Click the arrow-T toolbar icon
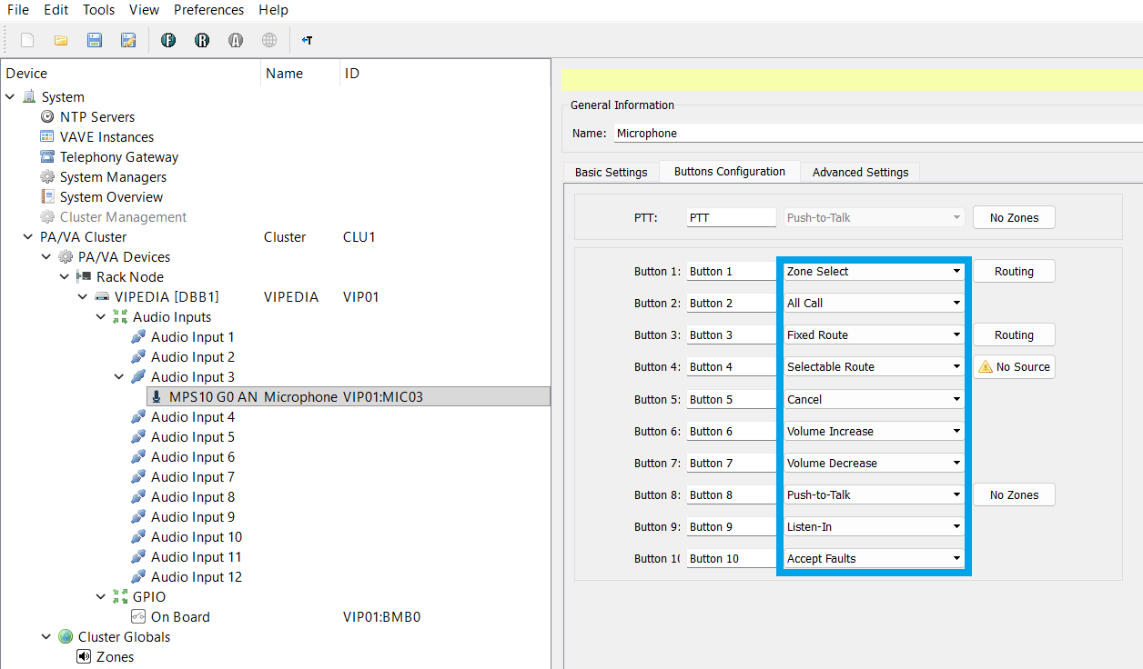The image size is (1143, 669). click(x=307, y=40)
